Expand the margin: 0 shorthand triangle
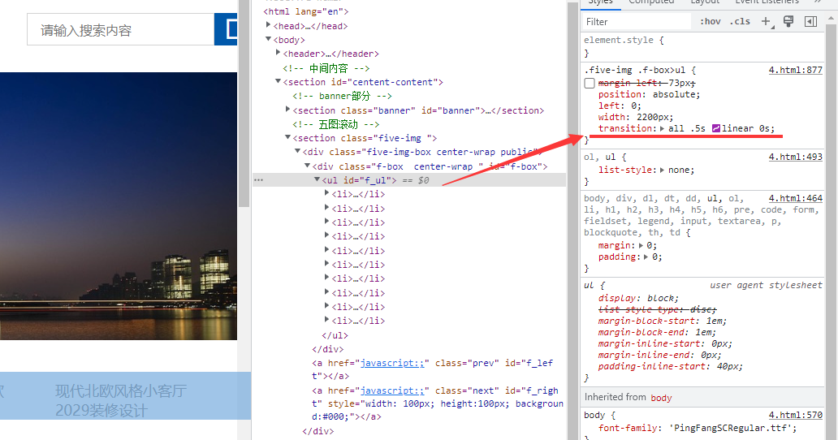The width and height of the screenshot is (838, 440). (x=641, y=246)
